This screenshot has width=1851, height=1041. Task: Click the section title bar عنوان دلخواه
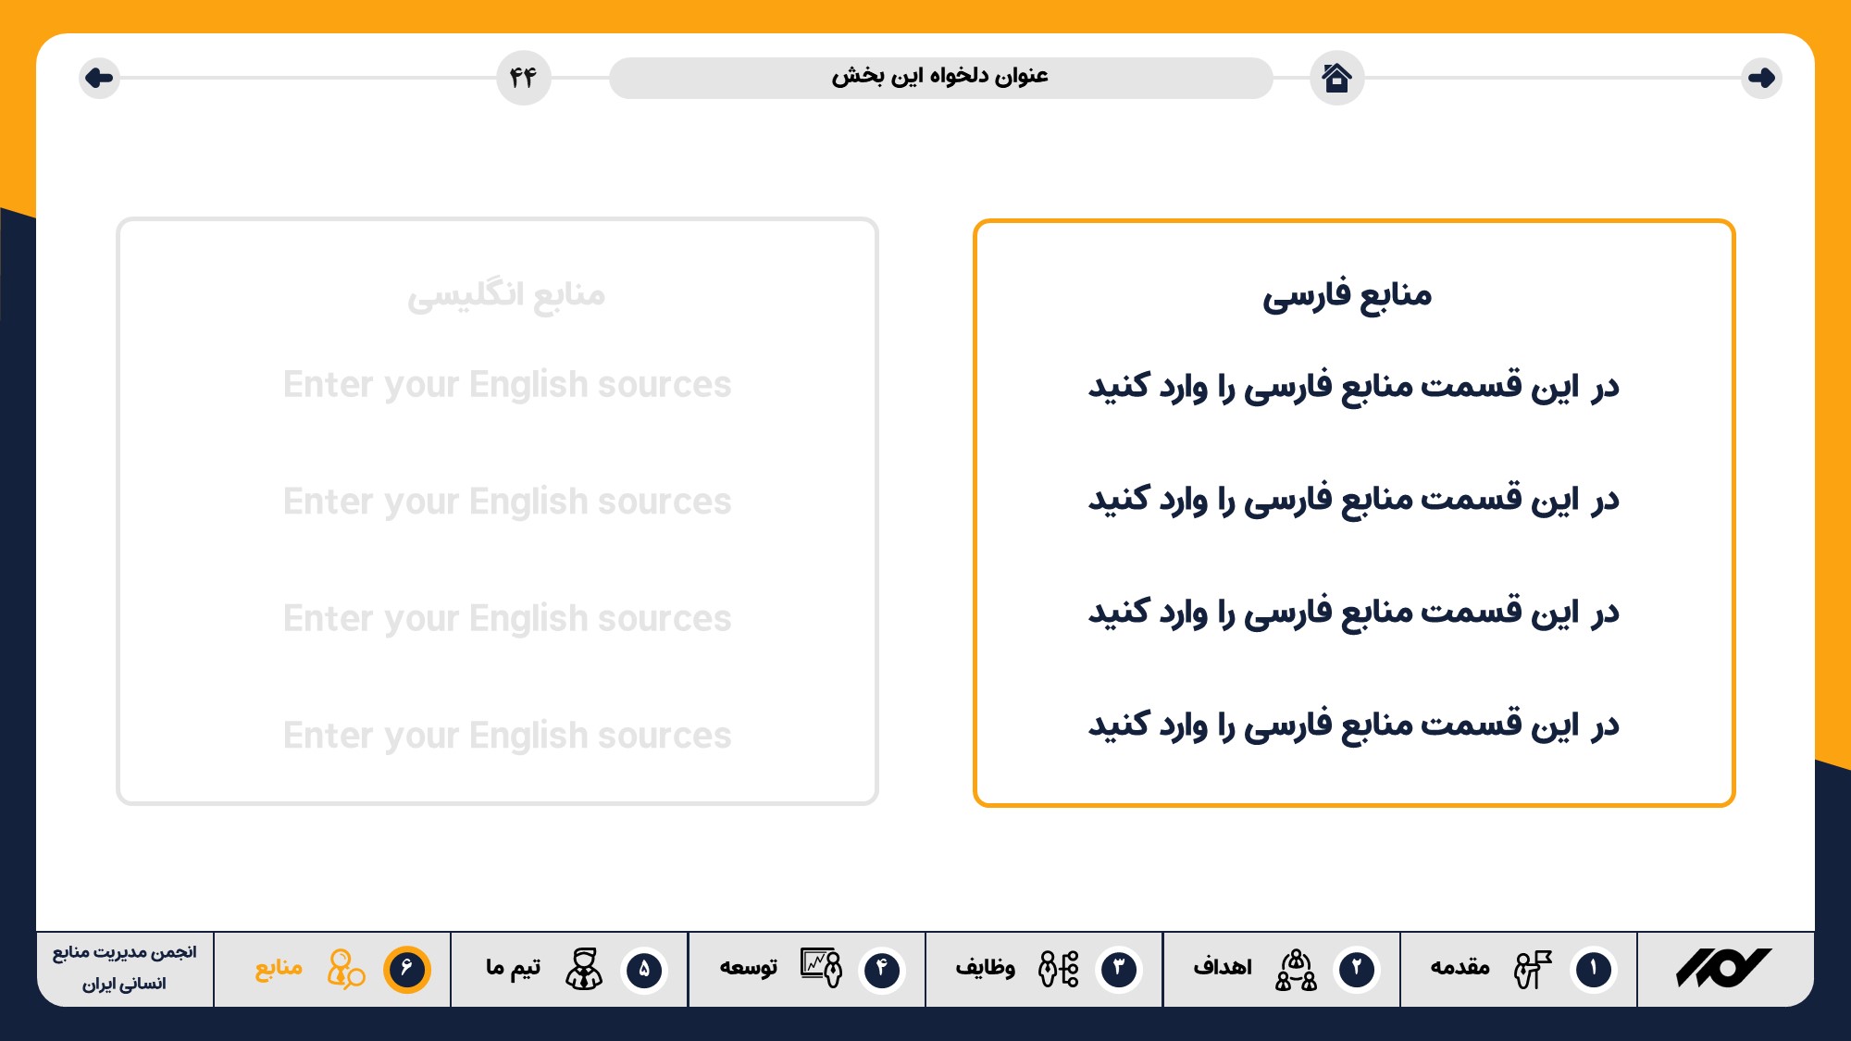[940, 78]
